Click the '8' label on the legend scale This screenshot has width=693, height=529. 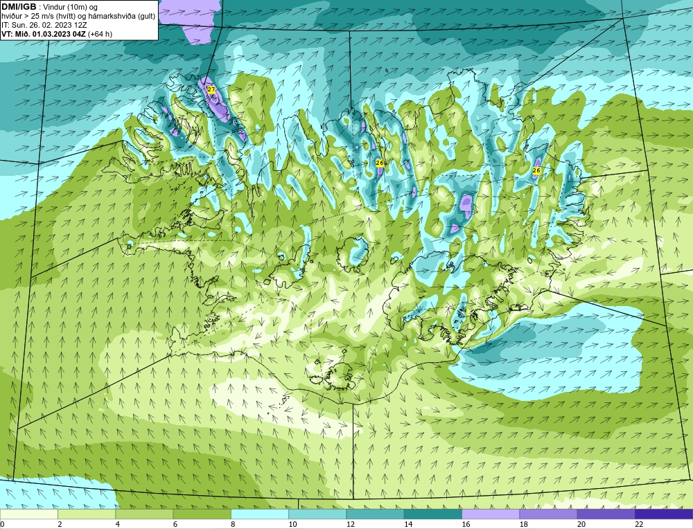click(233, 524)
